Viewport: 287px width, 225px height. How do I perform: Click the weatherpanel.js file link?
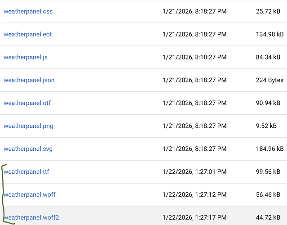coord(26,57)
